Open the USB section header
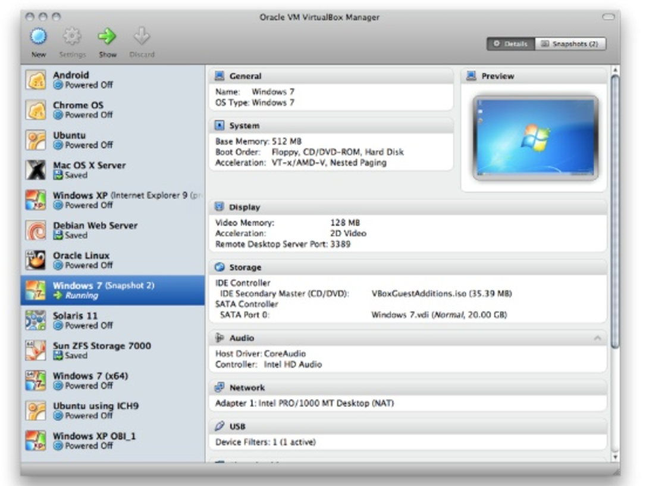Image resolution: width=646 pixels, height=486 pixels. (x=408, y=426)
